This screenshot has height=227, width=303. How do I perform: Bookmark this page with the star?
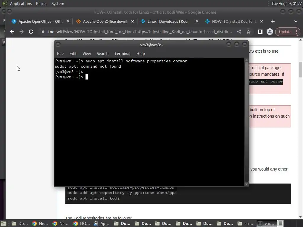click(x=249, y=32)
